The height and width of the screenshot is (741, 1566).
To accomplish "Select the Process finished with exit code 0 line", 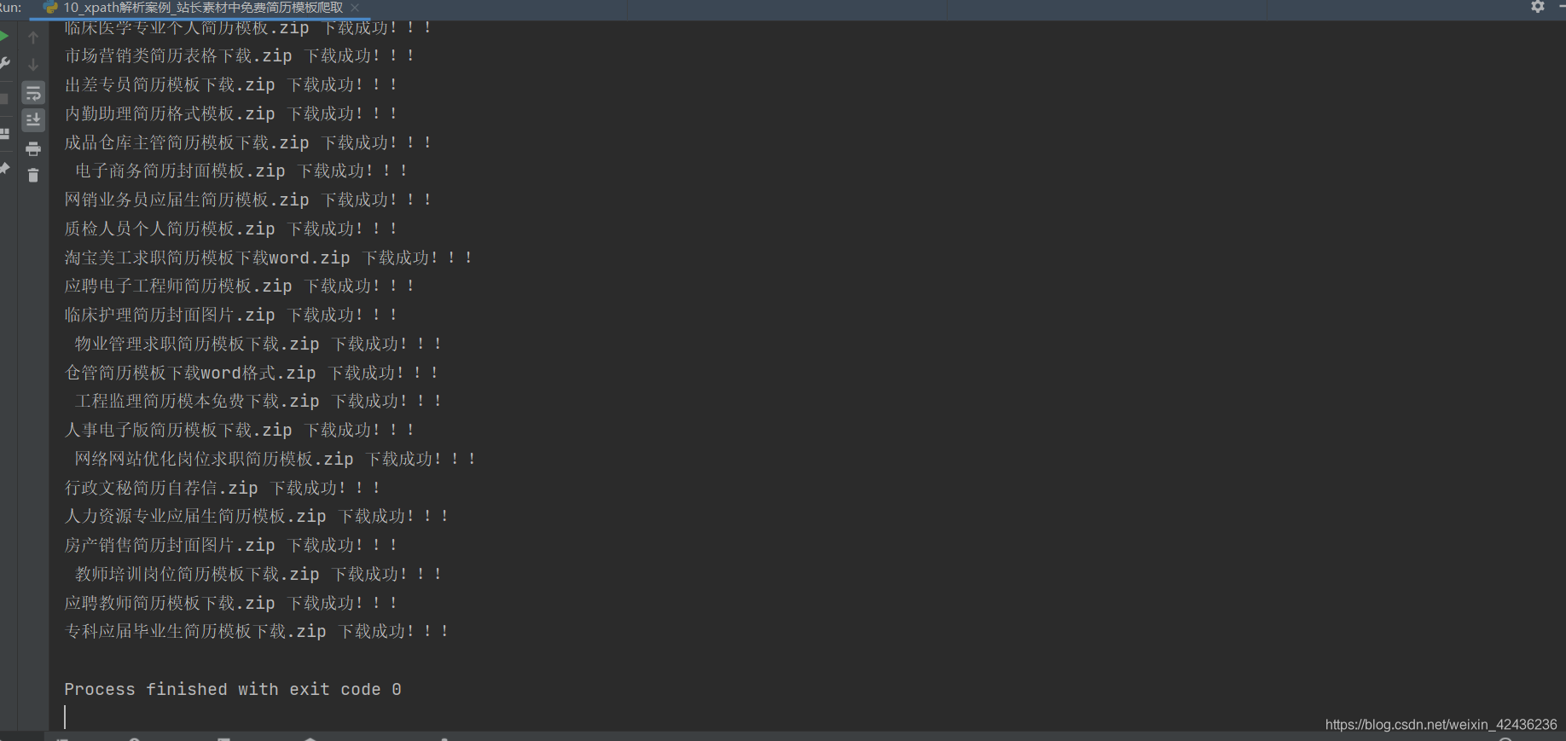I will click(232, 689).
